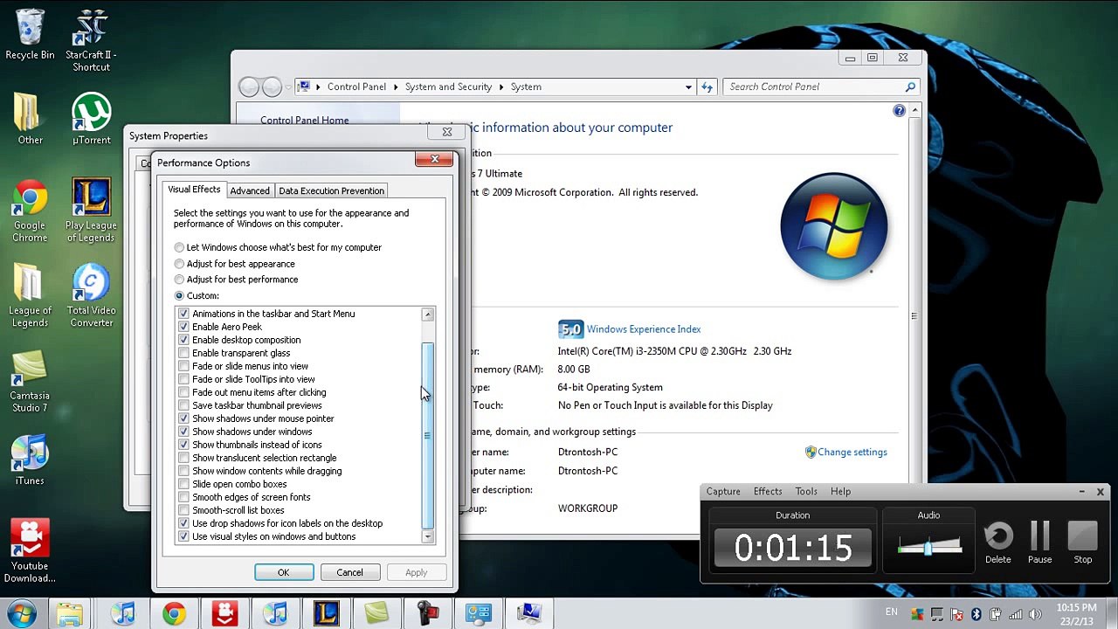Open the Recycle Bin desktop icon

pos(30,35)
